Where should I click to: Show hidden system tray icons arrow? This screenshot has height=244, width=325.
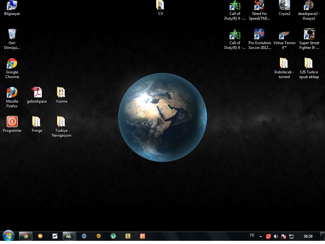point(261,236)
